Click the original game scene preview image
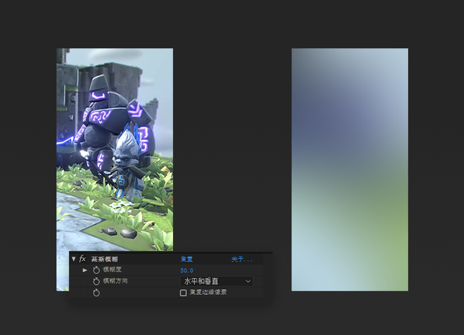The image size is (464, 335). pos(115,149)
